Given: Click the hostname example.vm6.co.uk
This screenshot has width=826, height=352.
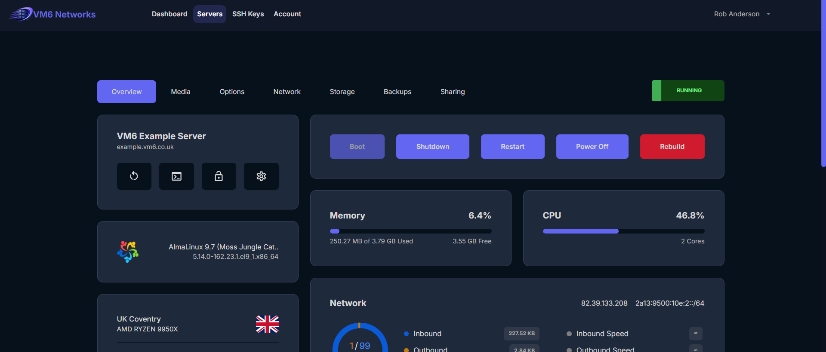Looking at the screenshot, I should pos(145,147).
